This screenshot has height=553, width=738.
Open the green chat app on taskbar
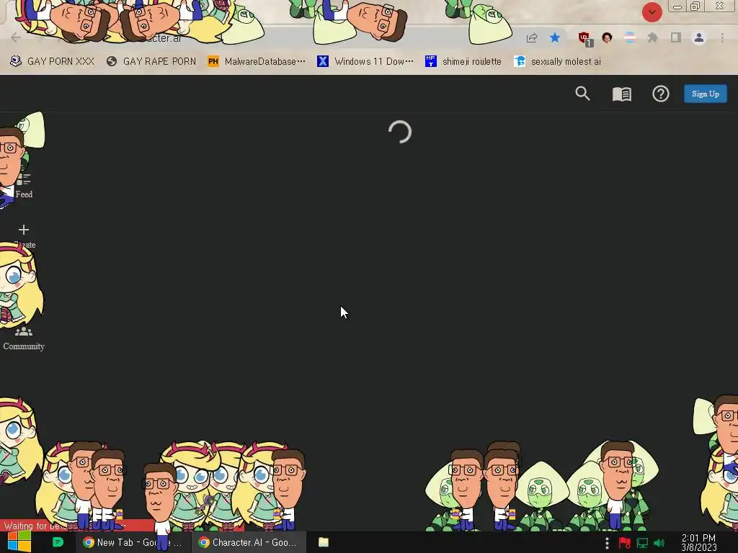58,542
